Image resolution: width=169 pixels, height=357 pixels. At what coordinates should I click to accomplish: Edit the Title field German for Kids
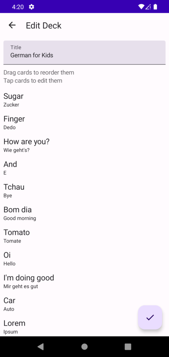[84, 53]
